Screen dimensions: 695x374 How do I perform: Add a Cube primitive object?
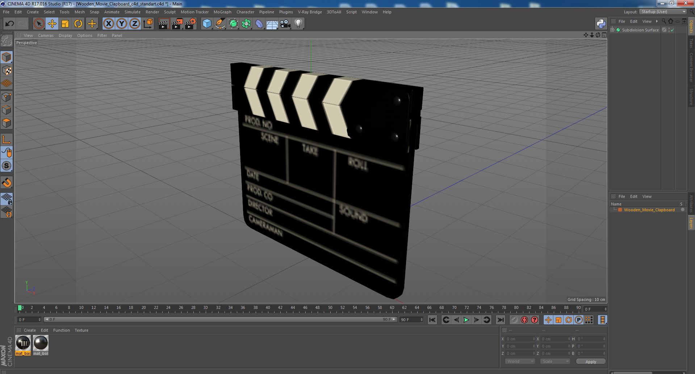pos(207,24)
